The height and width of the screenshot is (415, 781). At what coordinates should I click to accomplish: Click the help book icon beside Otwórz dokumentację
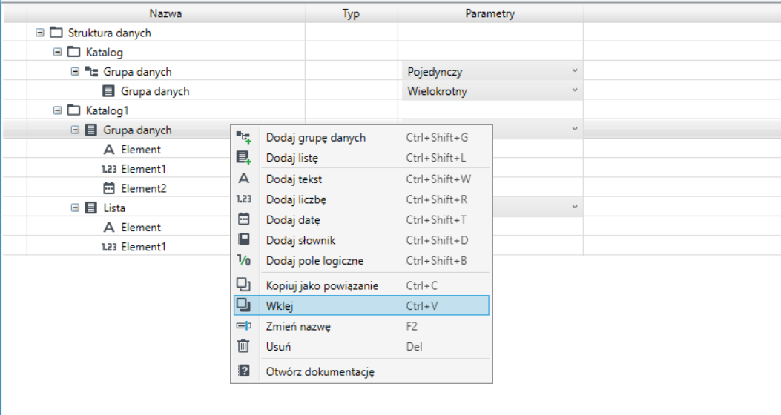click(x=243, y=371)
